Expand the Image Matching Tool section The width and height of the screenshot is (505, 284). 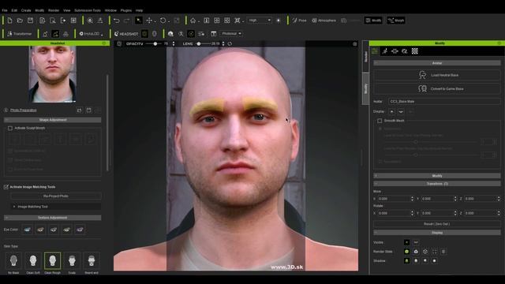(56, 207)
